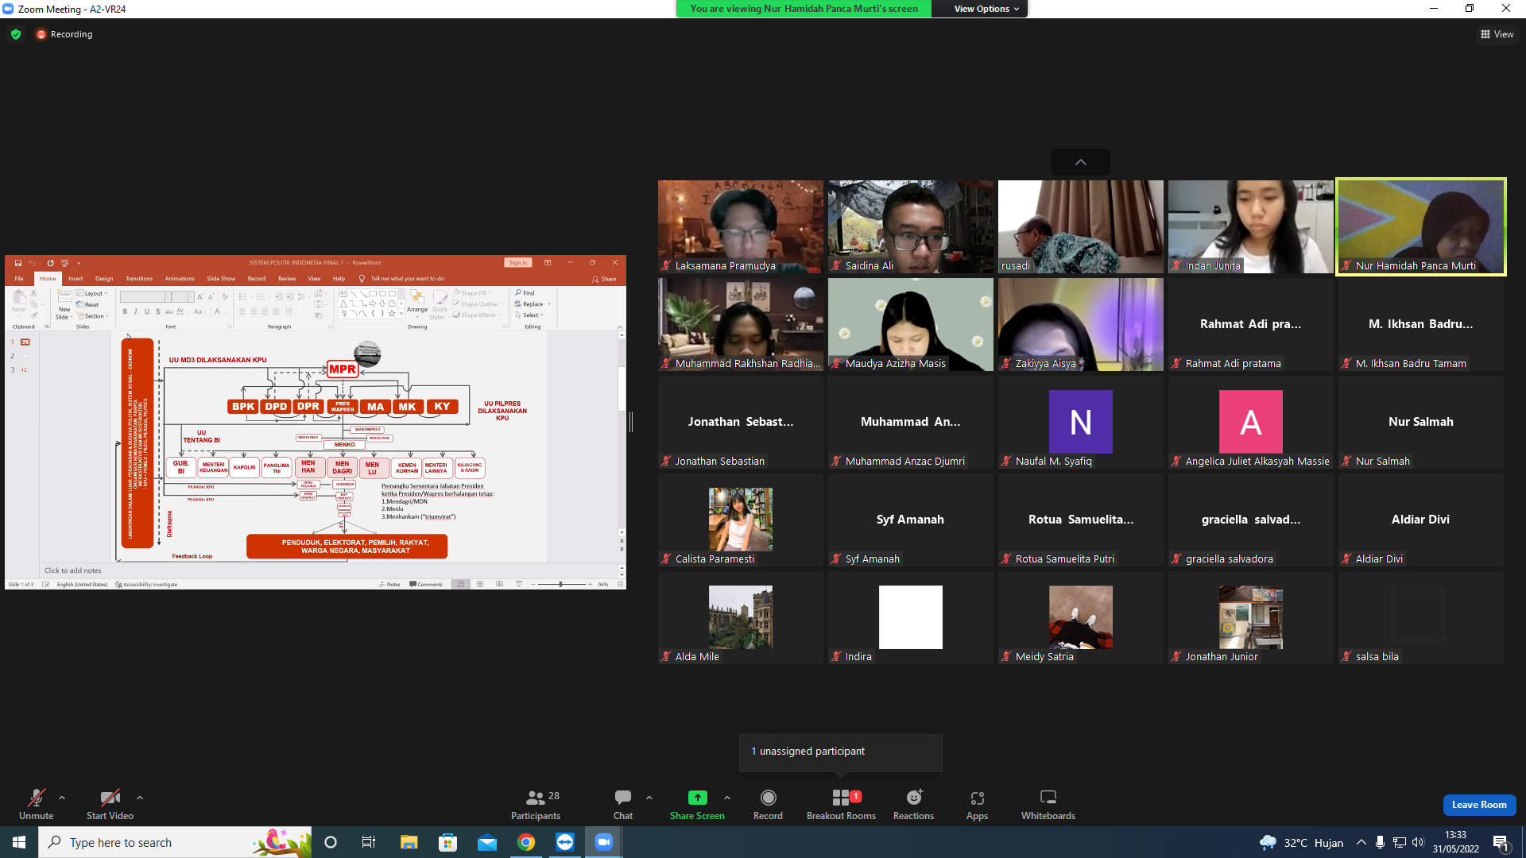Click the zoom in plus button

pyautogui.click(x=590, y=585)
